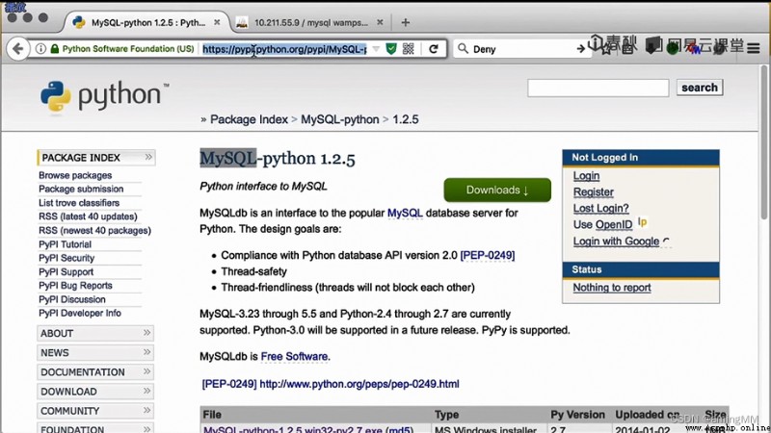Switch to the 10.211.55.9 mysql tab
This screenshot has height=433, width=771.
[310, 22]
